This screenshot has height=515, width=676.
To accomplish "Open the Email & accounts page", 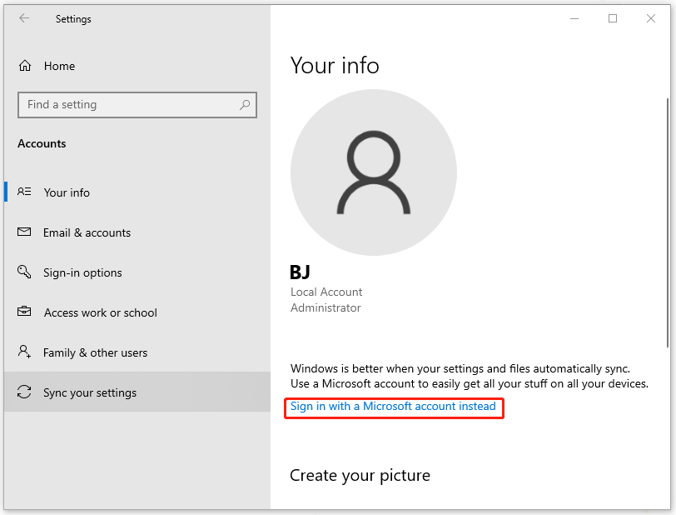I will [x=87, y=232].
